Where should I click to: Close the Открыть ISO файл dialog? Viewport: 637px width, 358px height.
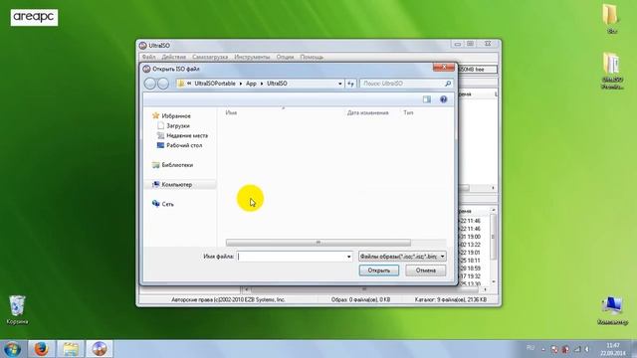[x=444, y=67]
